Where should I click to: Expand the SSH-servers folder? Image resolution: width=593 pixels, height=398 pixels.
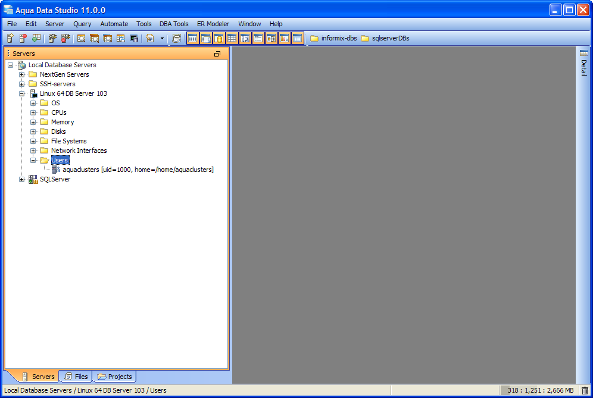click(21, 84)
